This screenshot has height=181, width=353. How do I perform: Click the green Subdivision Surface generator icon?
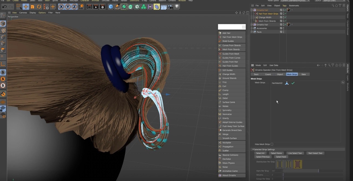(x=124, y=7)
